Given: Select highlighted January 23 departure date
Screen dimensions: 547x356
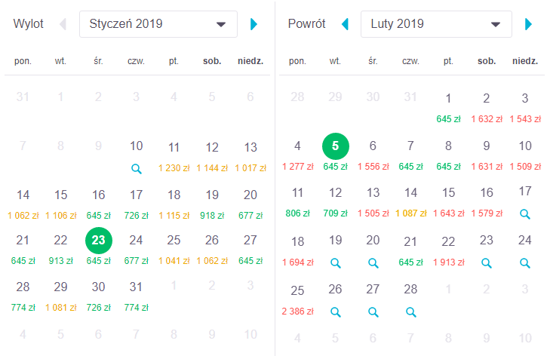Looking at the screenshot, I should [98, 241].
